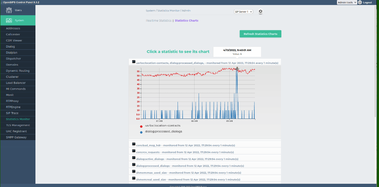The width and height of the screenshot is (379, 187).
Task: Click the power icon beside Logout
Action: (360, 2)
